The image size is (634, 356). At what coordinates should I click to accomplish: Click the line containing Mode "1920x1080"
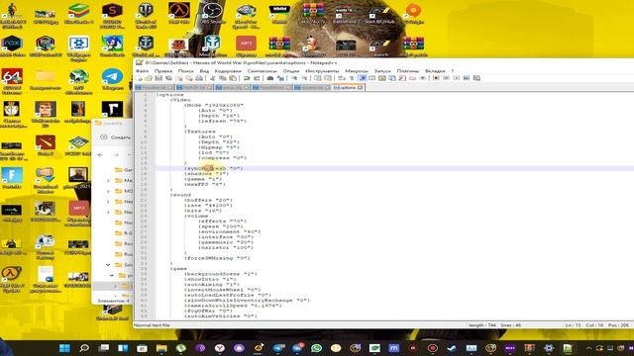coord(214,105)
